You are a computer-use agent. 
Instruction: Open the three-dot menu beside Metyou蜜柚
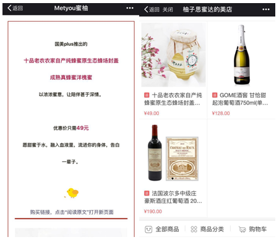click(x=130, y=8)
